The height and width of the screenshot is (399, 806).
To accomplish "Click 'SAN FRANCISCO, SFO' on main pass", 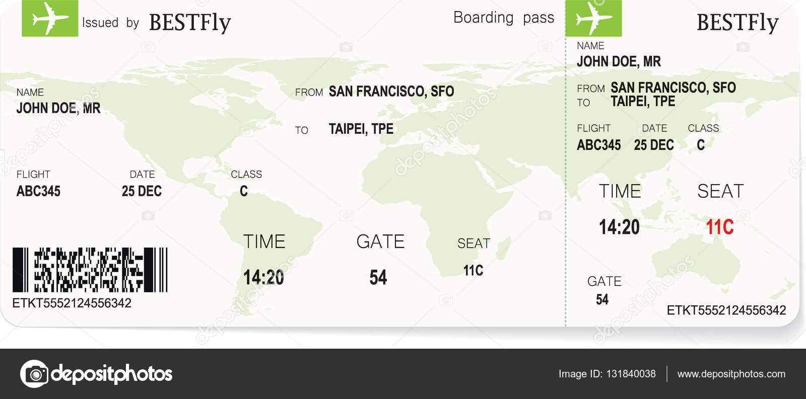I will (391, 91).
